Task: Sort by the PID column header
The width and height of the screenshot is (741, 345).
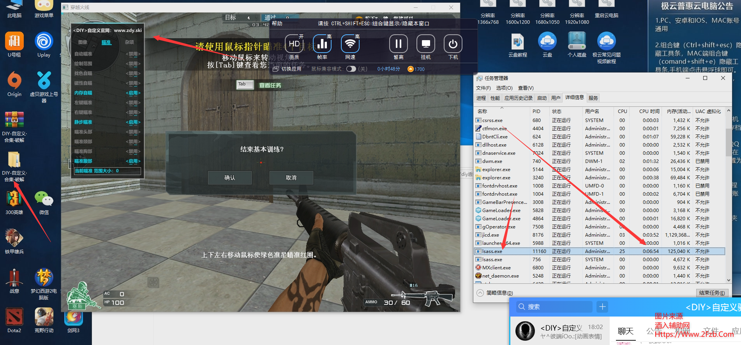Action: tap(540, 111)
